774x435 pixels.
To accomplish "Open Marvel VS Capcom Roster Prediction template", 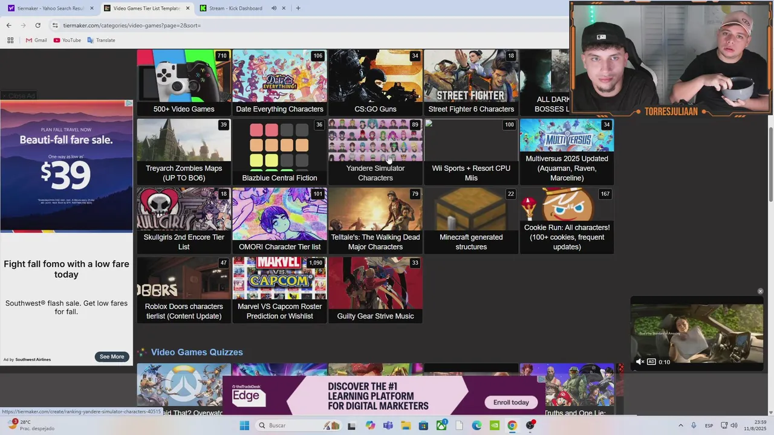I will [279, 290].
